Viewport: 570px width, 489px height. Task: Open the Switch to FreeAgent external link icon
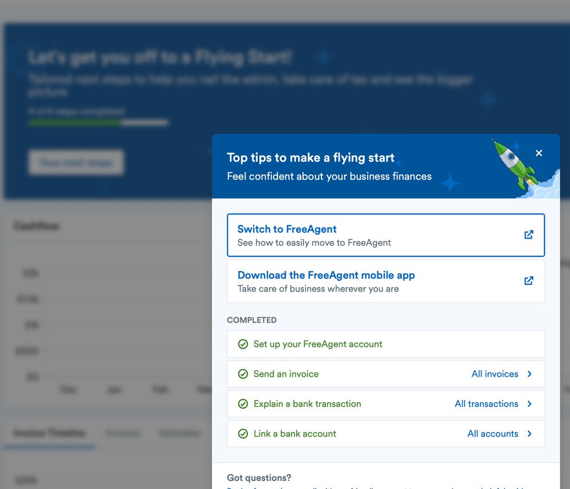coord(529,235)
